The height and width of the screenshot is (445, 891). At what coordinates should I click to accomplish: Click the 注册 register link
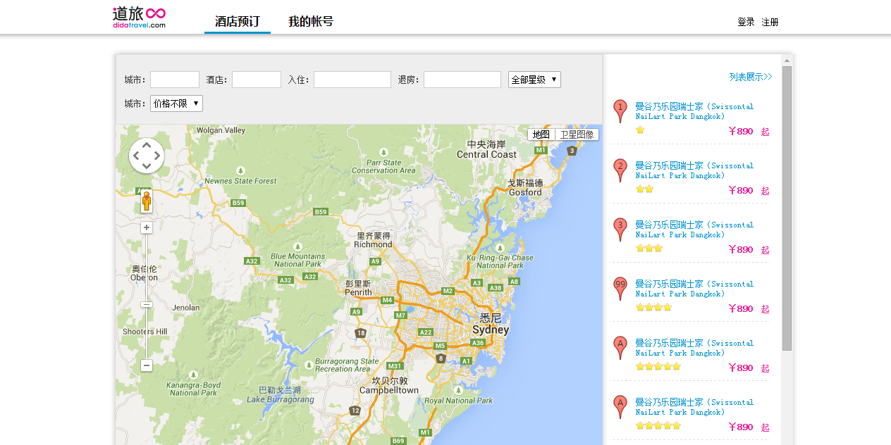coord(770,23)
